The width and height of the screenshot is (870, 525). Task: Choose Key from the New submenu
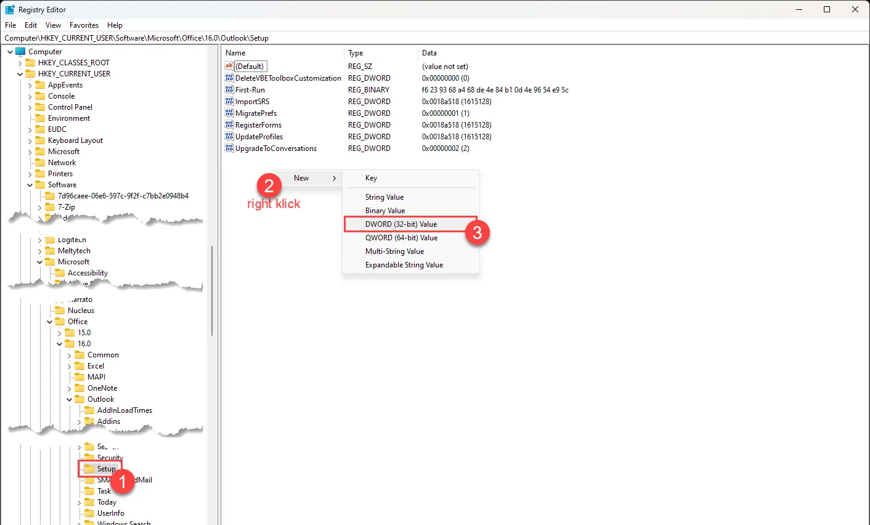coord(410,178)
